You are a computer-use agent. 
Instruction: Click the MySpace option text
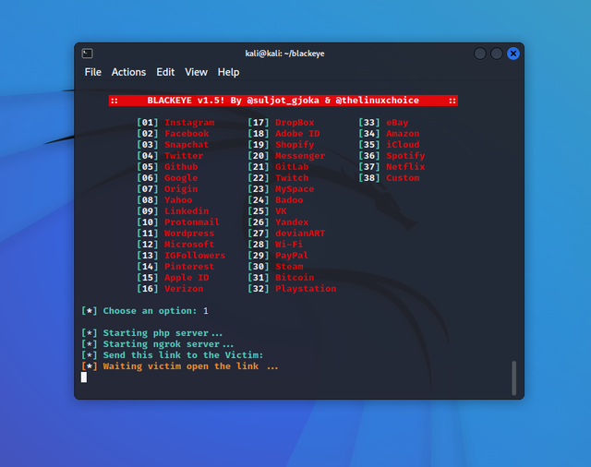(295, 188)
